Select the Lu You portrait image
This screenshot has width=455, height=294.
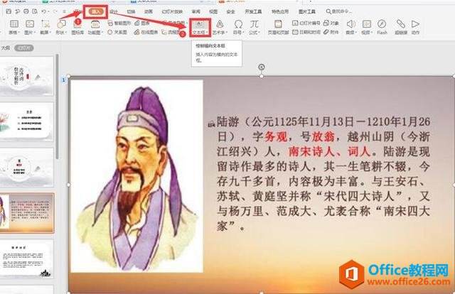(137, 176)
